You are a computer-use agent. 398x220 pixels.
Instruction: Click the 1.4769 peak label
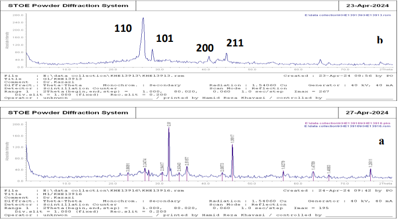[313, 166]
